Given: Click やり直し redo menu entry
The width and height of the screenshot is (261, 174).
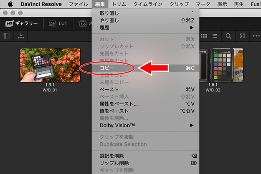Looking at the screenshot, I should pyautogui.click(x=109, y=20).
